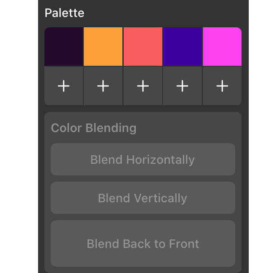This screenshot has width=255, height=273.
Task: Add a color under the magenta swatch
Action: (222, 86)
